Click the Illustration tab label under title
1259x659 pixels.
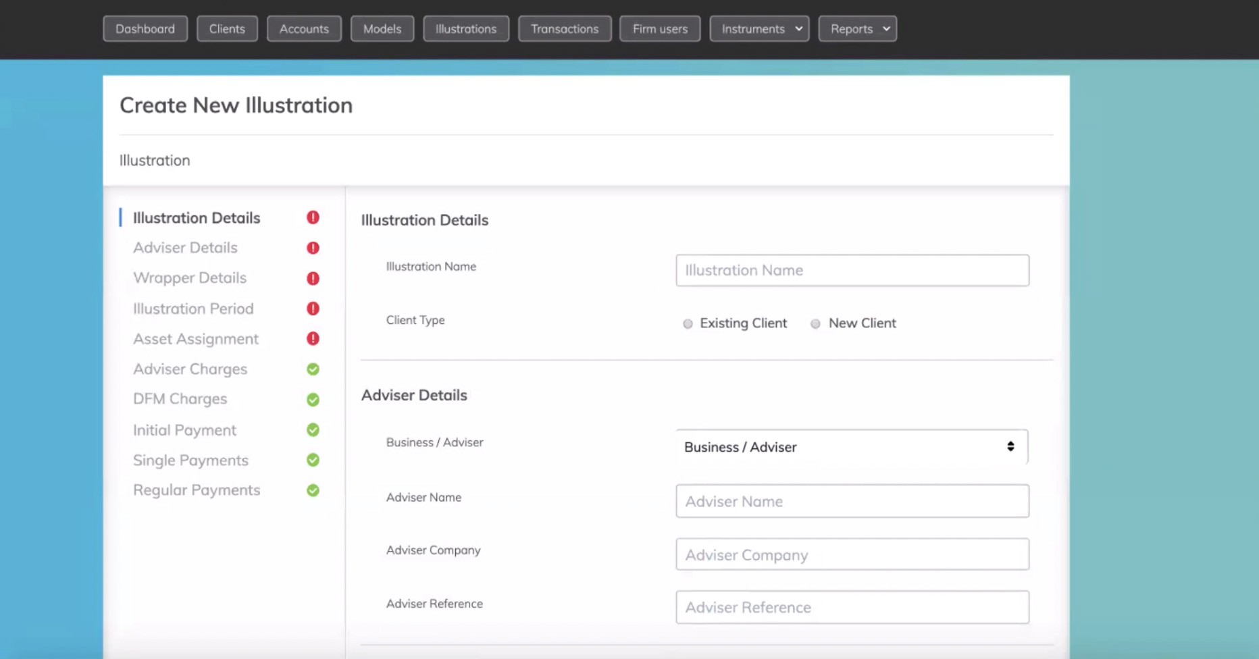[x=155, y=161]
